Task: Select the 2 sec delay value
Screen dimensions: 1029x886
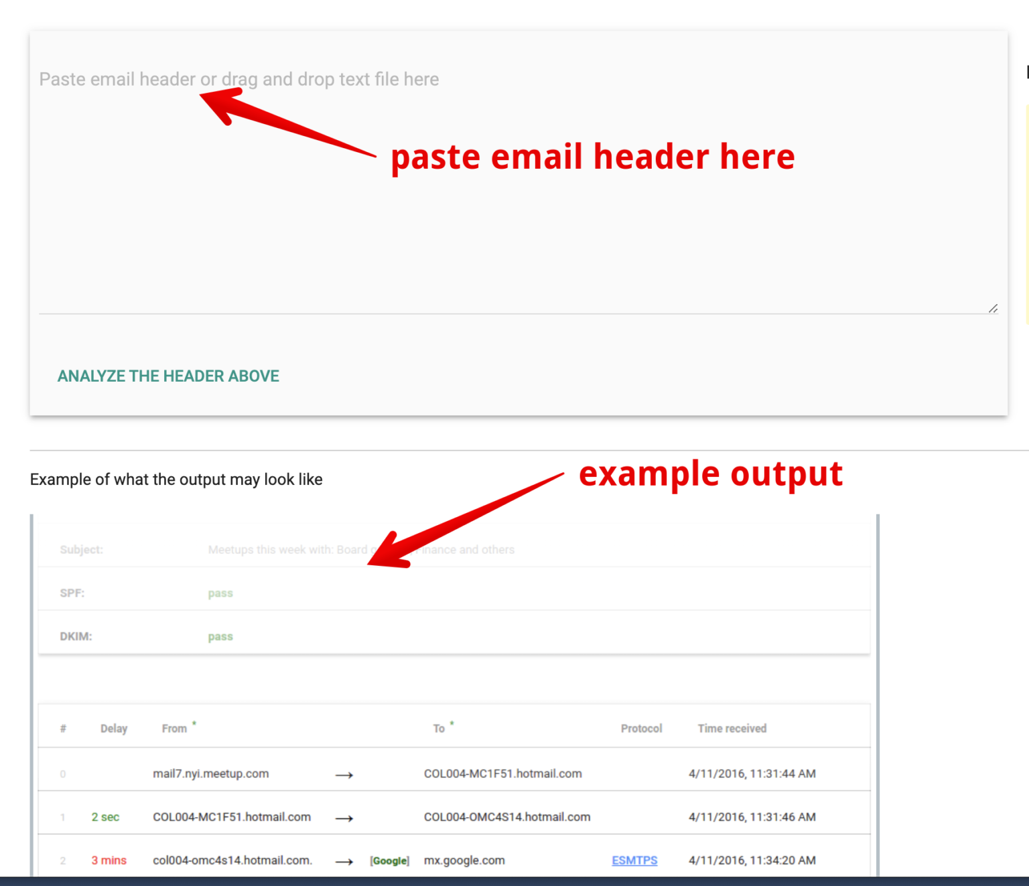Action: 106,817
